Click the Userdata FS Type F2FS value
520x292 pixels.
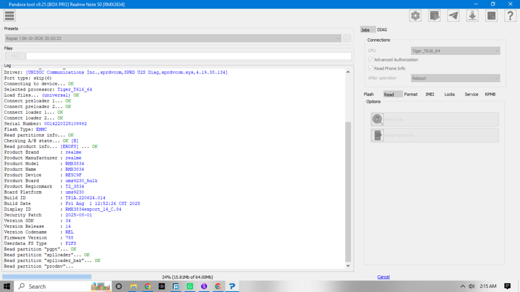coord(71,243)
